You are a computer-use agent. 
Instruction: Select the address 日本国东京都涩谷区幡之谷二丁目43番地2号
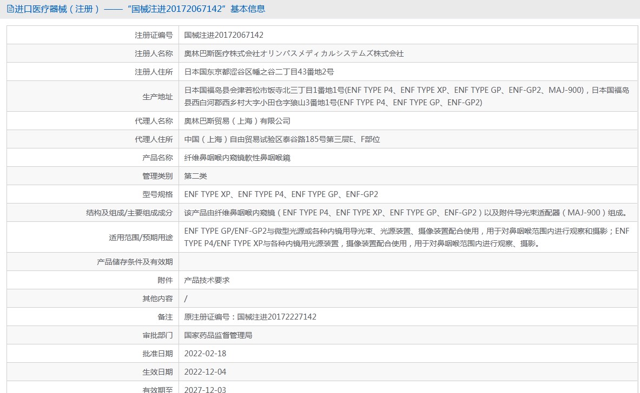[259, 72]
